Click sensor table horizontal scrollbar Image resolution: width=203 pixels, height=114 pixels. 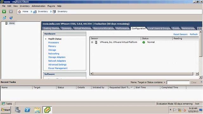[143, 74]
